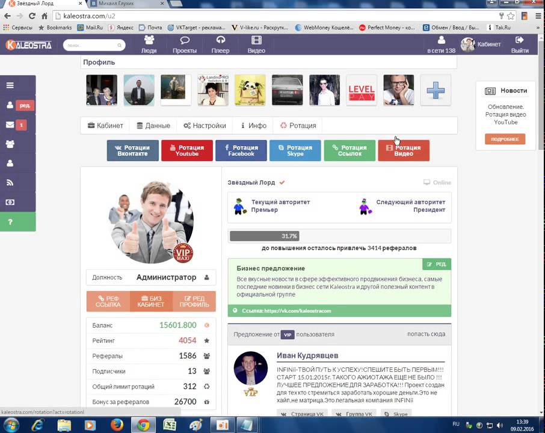Image resolution: width=545 pixels, height=433 pixels.
Task: Click Ротация Видео button
Action: pyautogui.click(x=404, y=150)
